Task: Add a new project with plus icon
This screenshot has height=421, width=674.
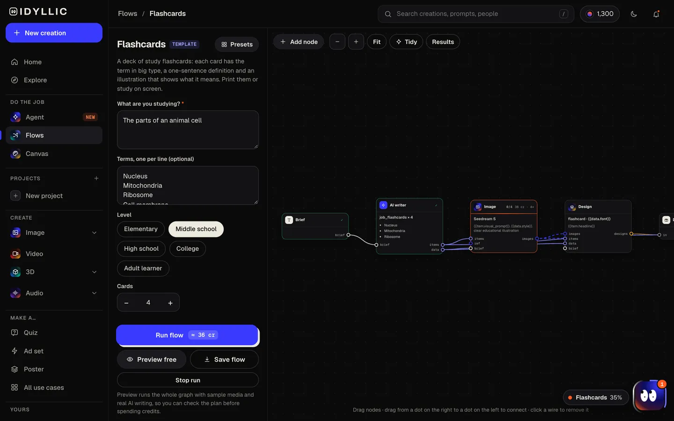Action: click(96, 178)
